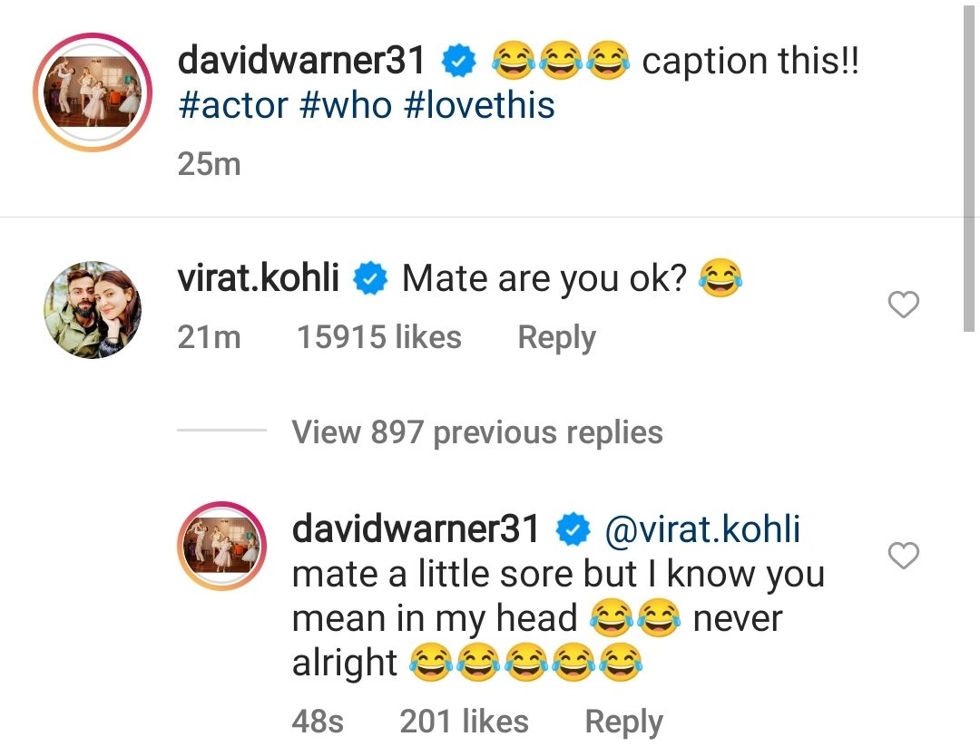The width and height of the screenshot is (980, 756).
Task: Click the scrollbar on the right edge
Action: [969, 163]
